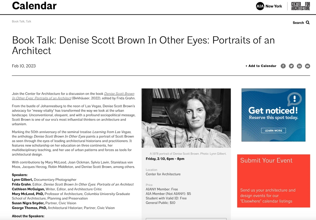Viewport: 316px width, 220px height.
Task: Click speaker name Susan Nigra Snyder
Action: click(x=28, y=203)
